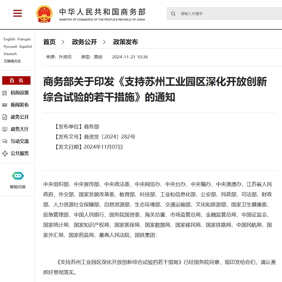The width and height of the screenshot is (282, 282).
Task: Click the 首页 breadcrumb link
Action: [x=49, y=42]
